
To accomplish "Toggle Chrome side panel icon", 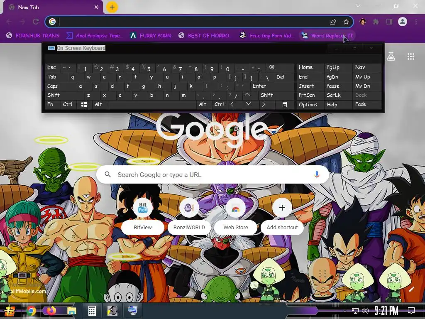I will [389, 22].
